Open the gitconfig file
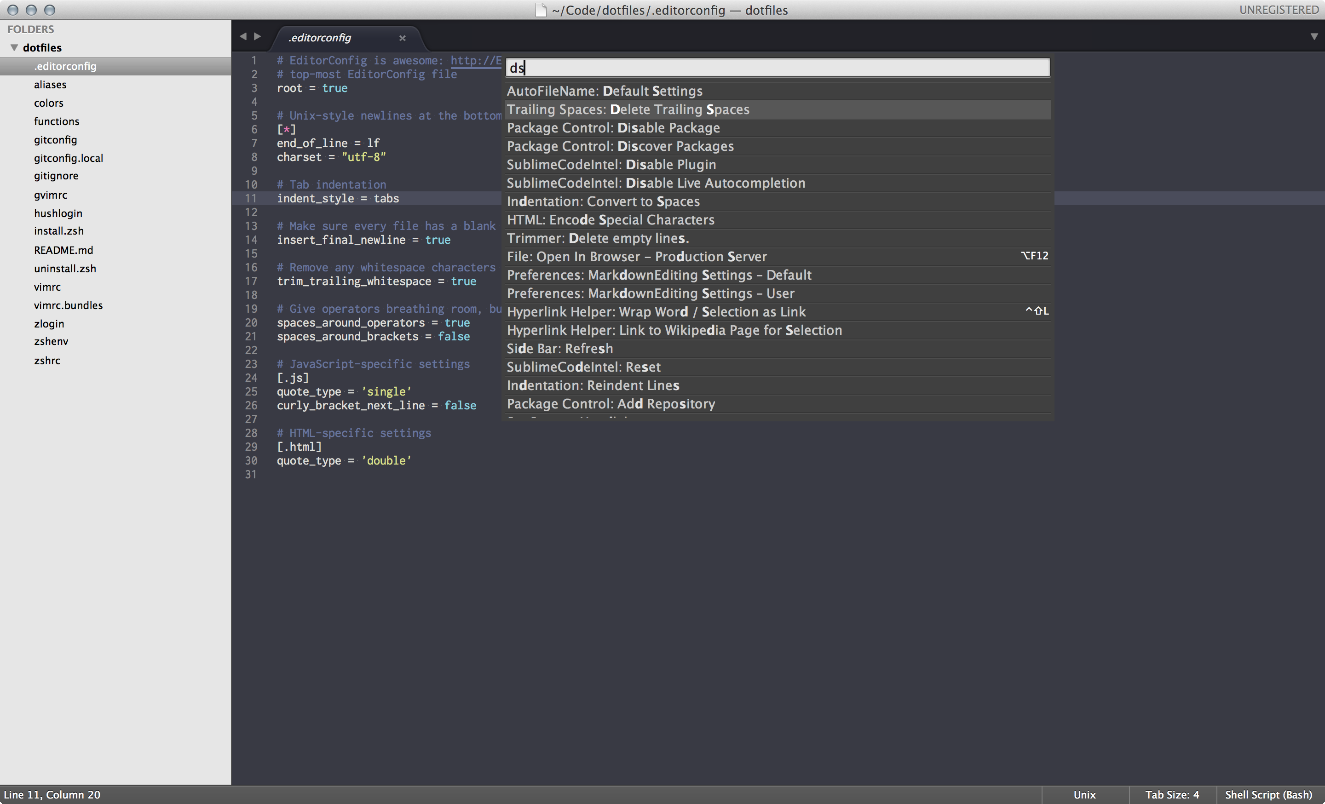 pyautogui.click(x=55, y=140)
